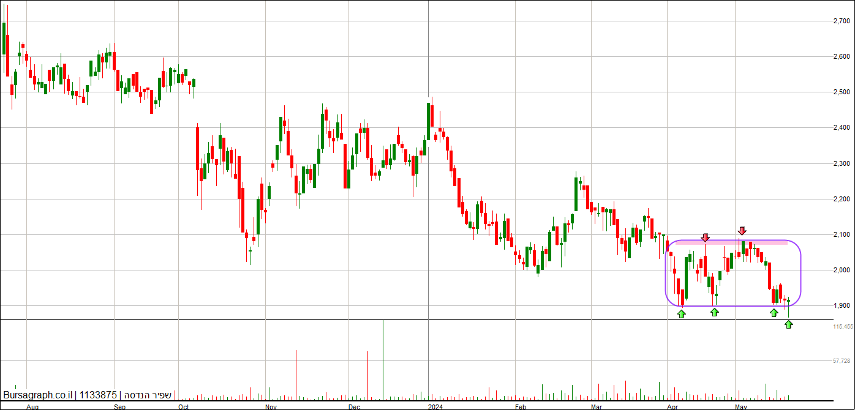Click the Oct date axis label

pos(183,406)
